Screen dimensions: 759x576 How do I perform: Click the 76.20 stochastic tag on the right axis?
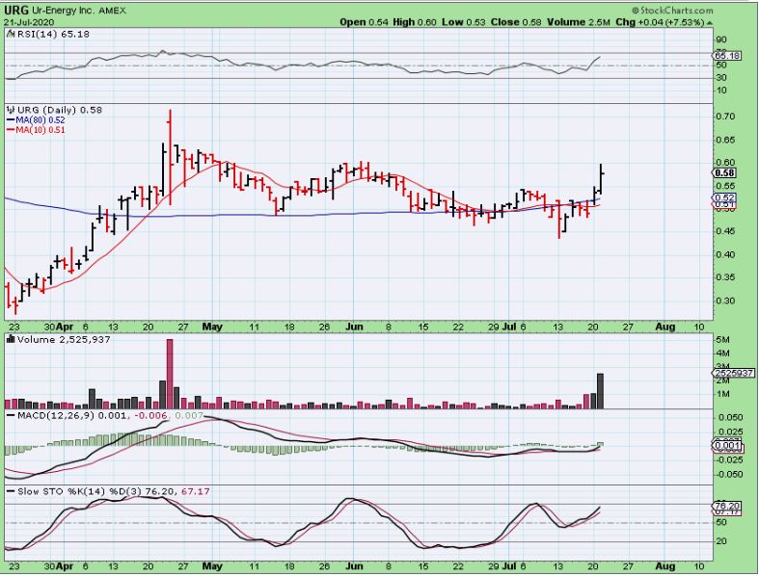727,506
